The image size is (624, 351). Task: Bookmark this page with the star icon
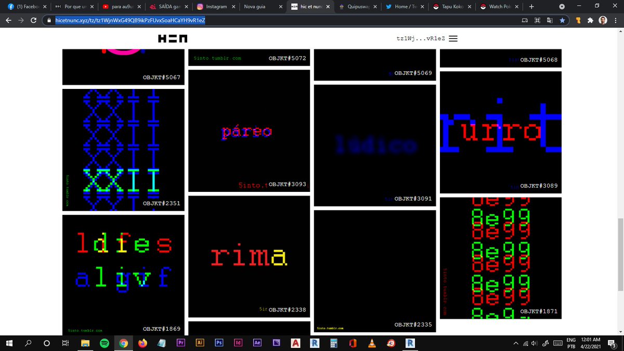pyautogui.click(x=563, y=20)
